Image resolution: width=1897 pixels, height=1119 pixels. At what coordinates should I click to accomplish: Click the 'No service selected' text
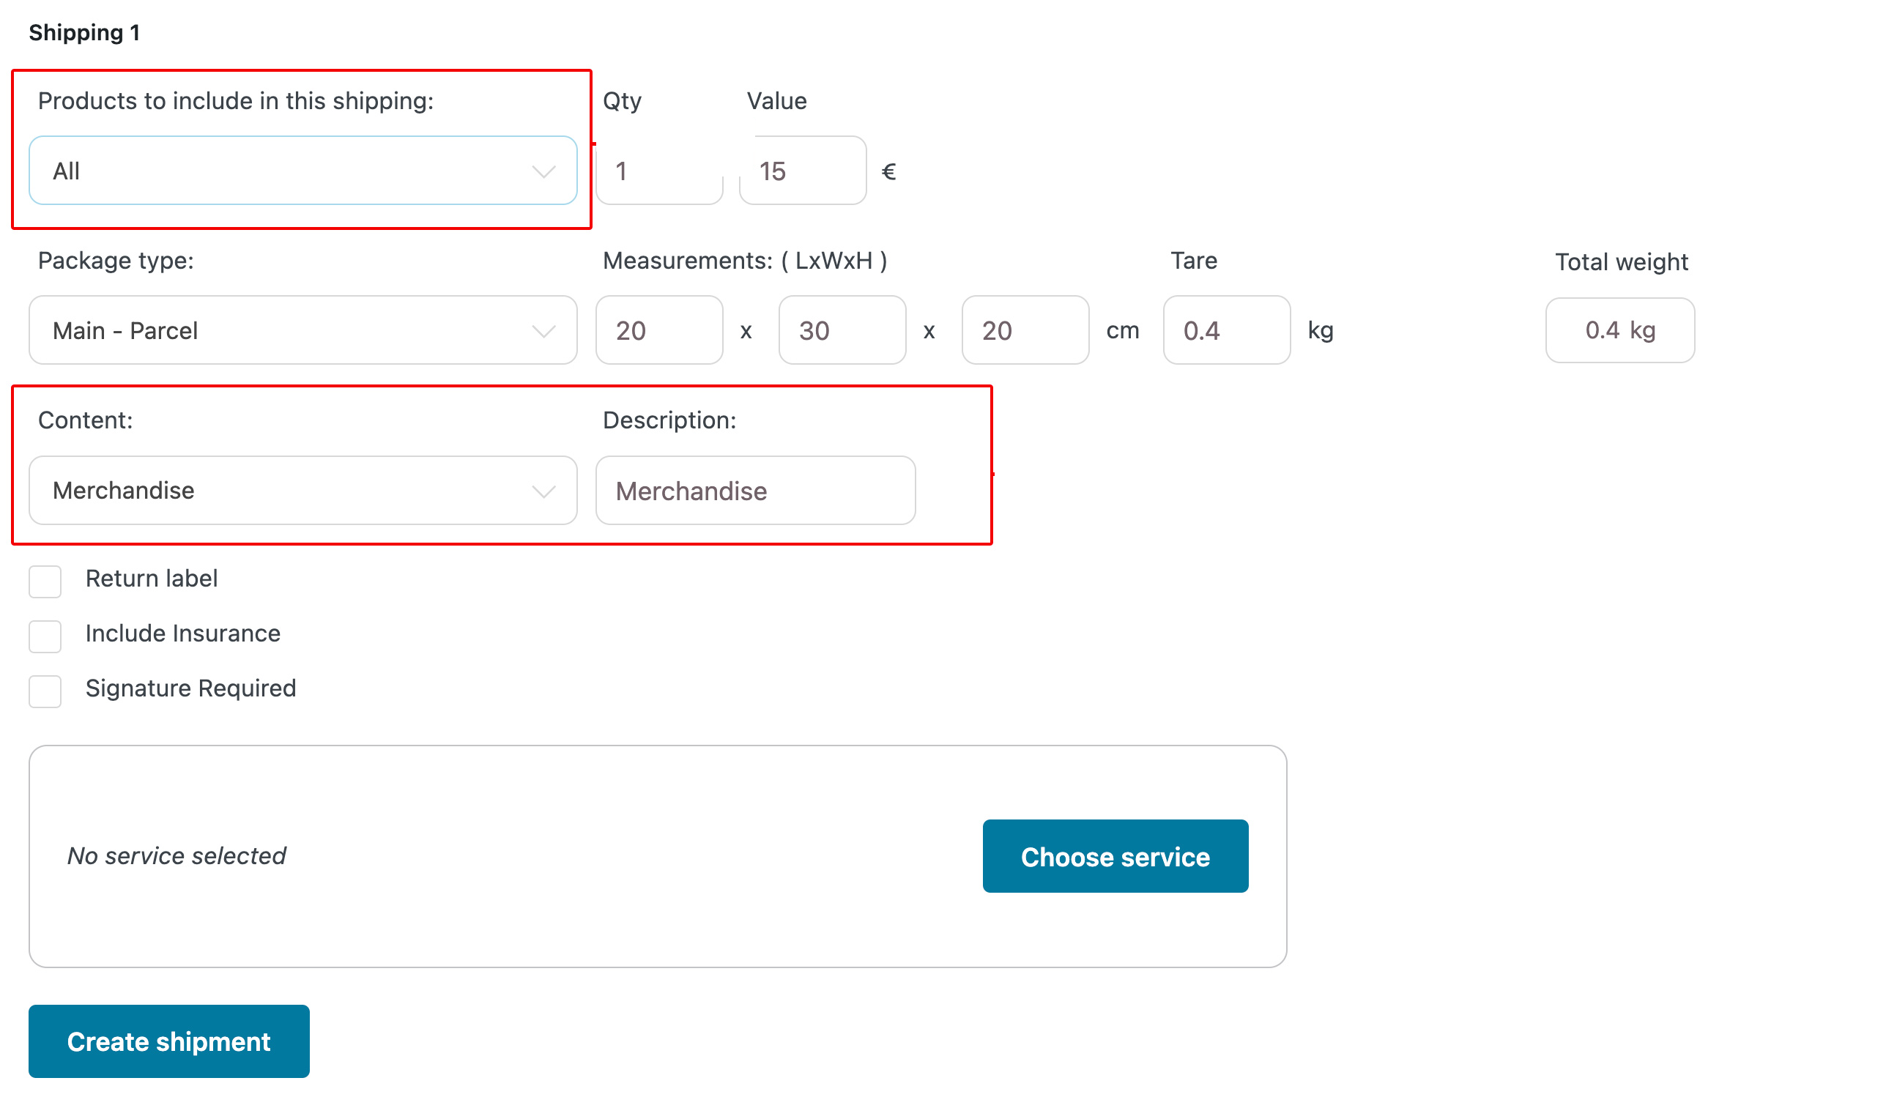click(177, 856)
